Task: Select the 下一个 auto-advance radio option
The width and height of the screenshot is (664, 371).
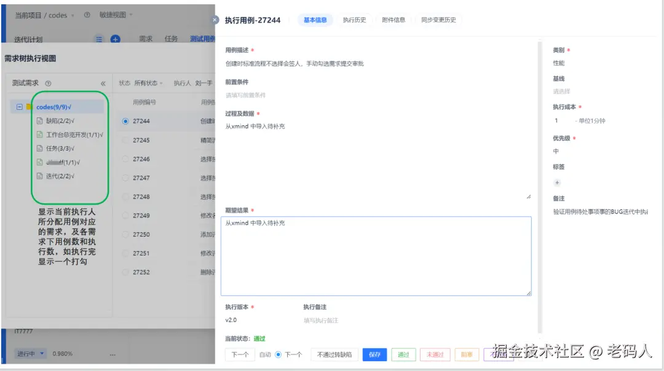Action: [277, 354]
